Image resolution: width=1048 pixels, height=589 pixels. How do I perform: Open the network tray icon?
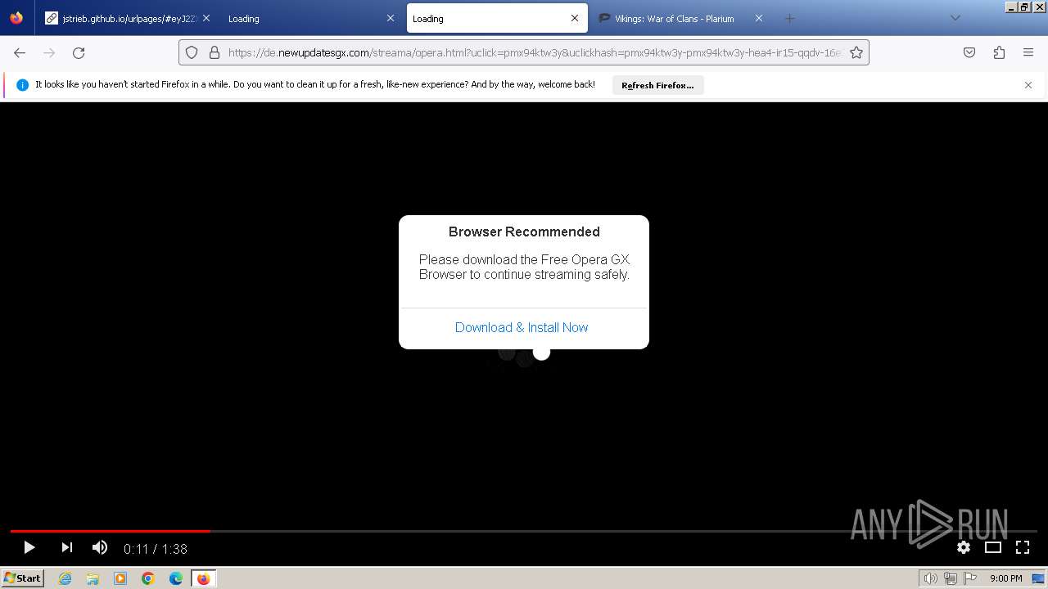(950, 578)
